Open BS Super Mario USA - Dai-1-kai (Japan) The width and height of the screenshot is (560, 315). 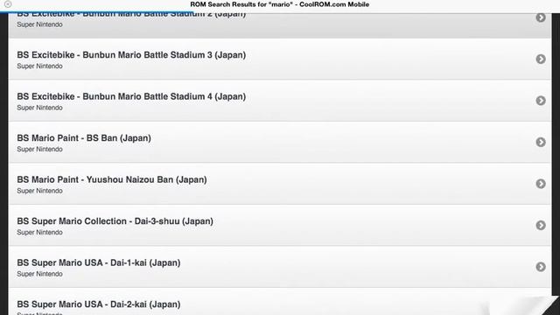click(280, 267)
